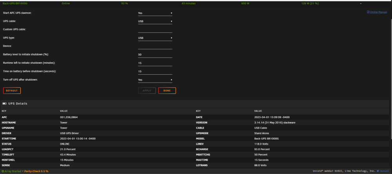Click the BCHARGE value 93.0 Percent
392x174 pixels.
pyautogui.click(x=262, y=149)
